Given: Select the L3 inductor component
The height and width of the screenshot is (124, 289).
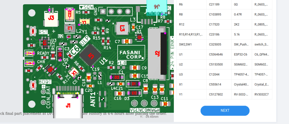Looking at the screenshot, I should click(x=122, y=28).
